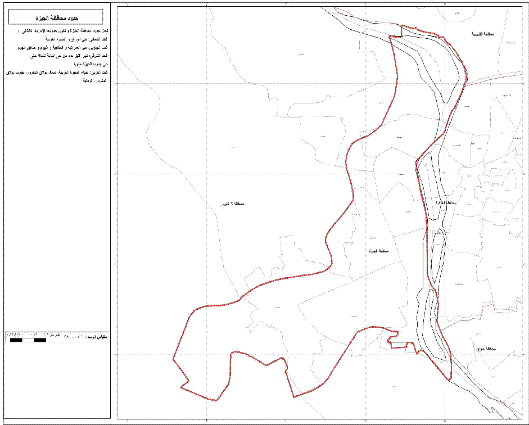529x425 pixels.
Task: Click the white middle segment of scale bar
Action: pyautogui.click(x=28, y=341)
